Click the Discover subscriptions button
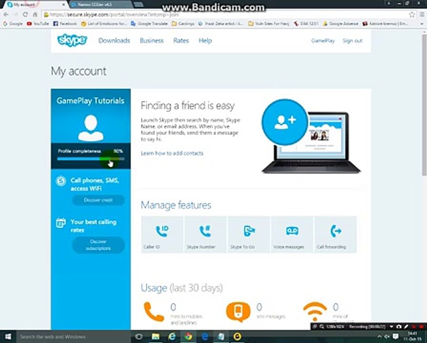The height and width of the screenshot is (343, 427). (x=98, y=245)
